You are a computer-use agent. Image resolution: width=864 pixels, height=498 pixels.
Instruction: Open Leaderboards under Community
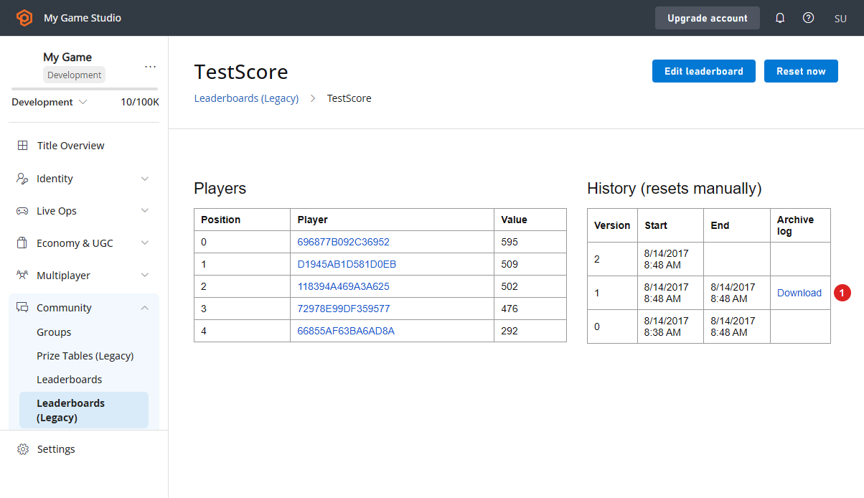point(69,380)
